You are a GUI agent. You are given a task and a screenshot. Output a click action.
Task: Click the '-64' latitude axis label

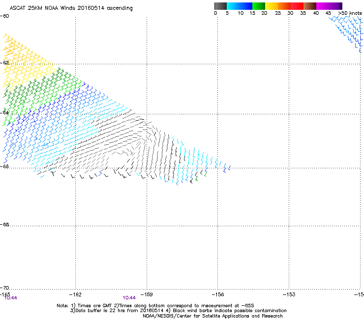coord(4,113)
